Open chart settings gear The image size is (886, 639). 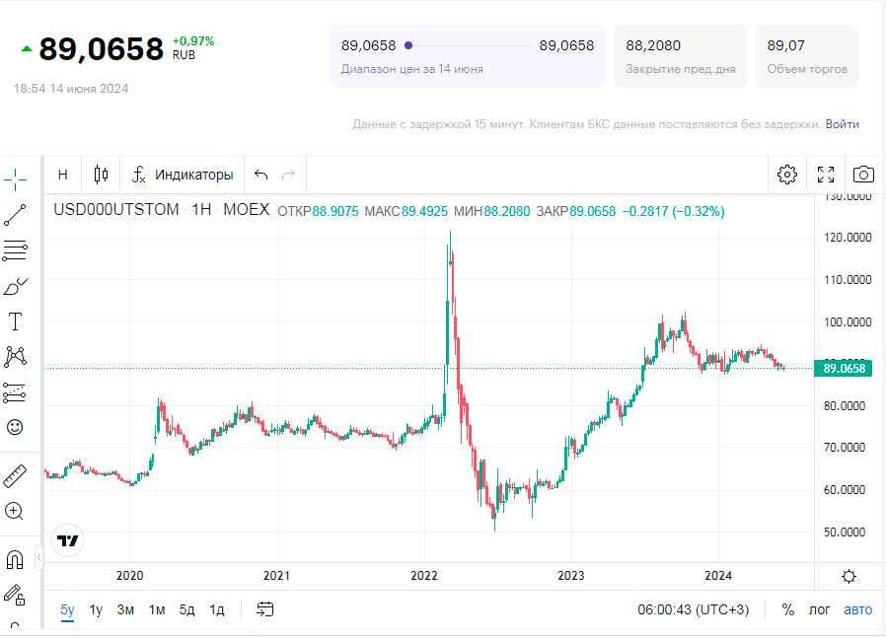pos(787,175)
